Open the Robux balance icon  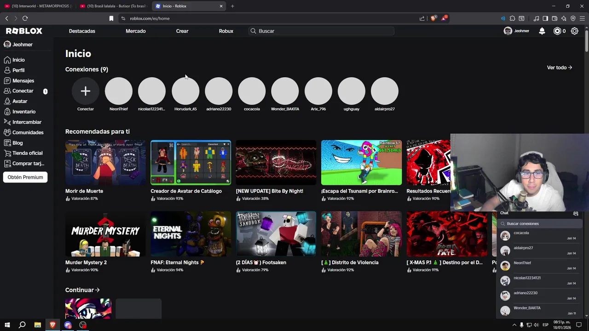tap(557, 31)
